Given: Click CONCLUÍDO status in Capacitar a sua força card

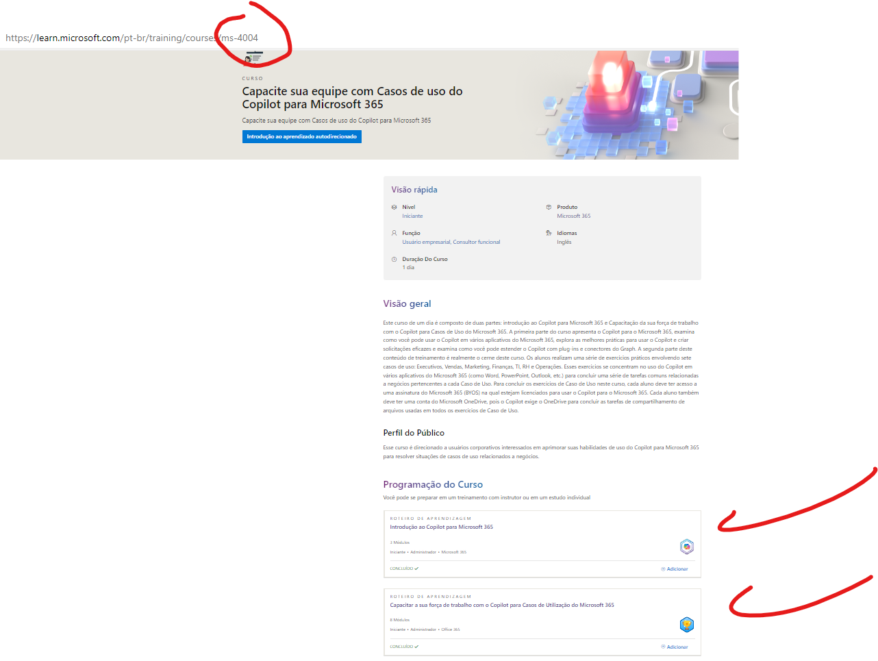Looking at the screenshot, I should click(x=401, y=647).
